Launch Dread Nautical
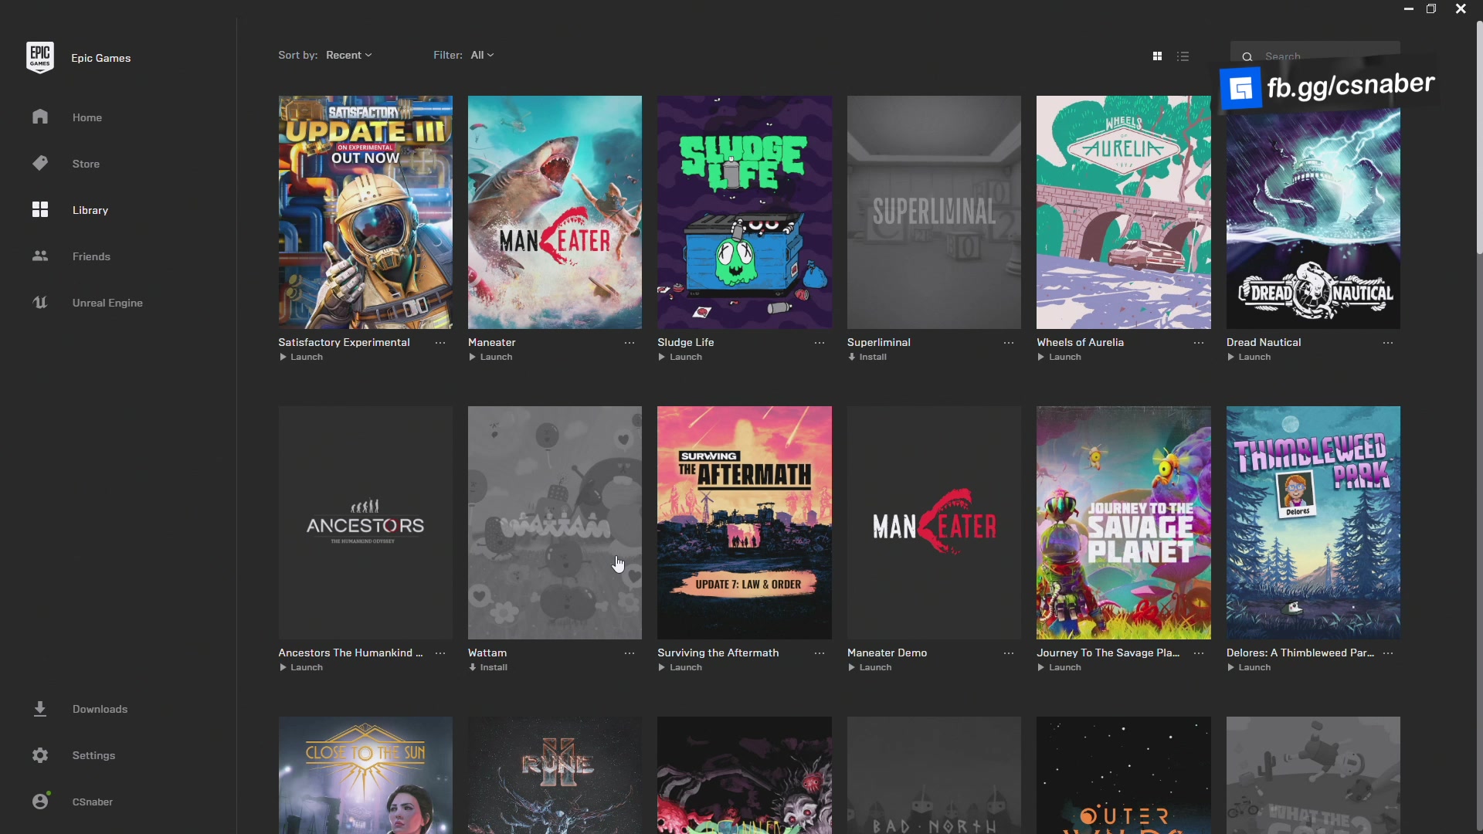The width and height of the screenshot is (1483, 834). pyautogui.click(x=1249, y=357)
